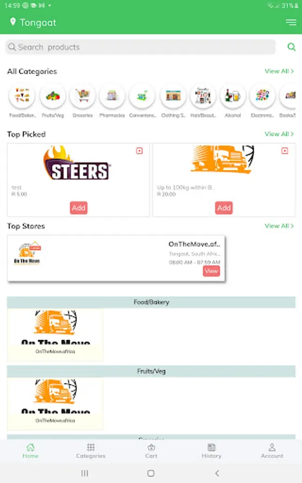Click the Search products field

click(141, 47)
